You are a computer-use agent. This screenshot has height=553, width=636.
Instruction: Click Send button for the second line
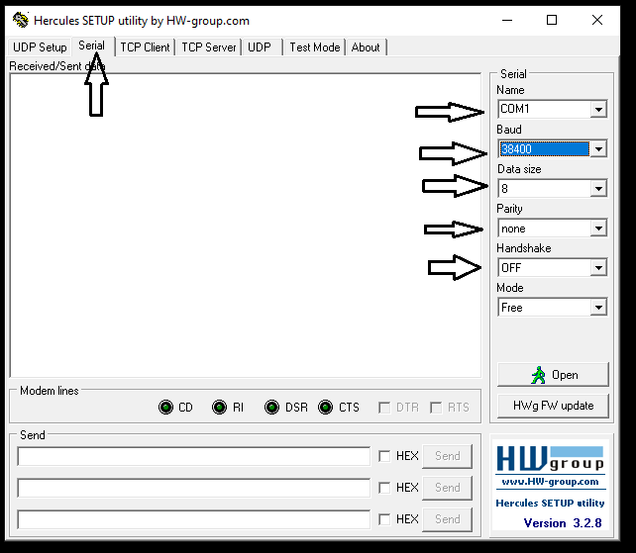point(448,488)
